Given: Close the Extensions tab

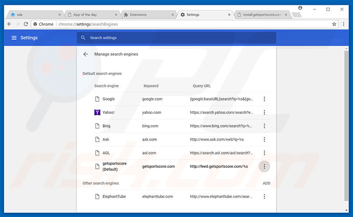Looking at the screenshot, I should click(x=172, y=15).
